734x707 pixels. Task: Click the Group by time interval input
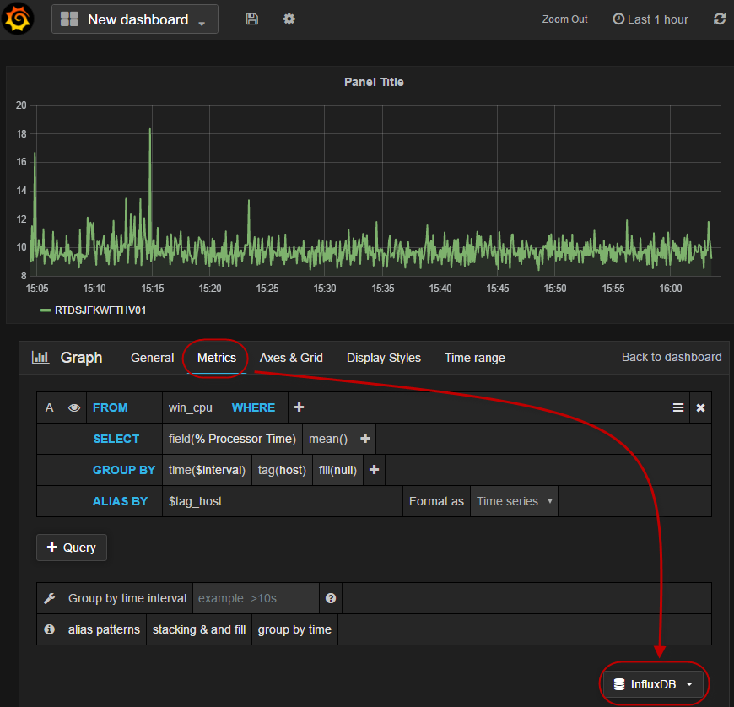(x=256, y=598)
